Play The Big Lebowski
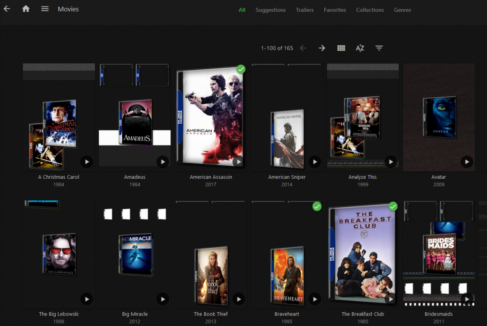Viewport: 487px width, 326px height. [x=86, y=299]
